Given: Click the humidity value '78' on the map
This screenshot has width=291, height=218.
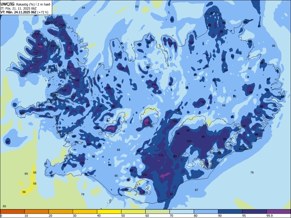Looking at the screenshot, I should 83,194.
